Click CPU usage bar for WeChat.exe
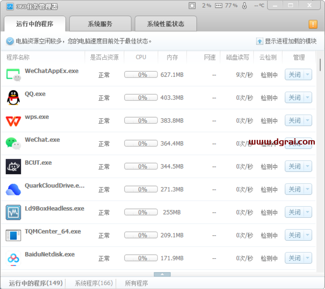Image resolution: width=325 pixels, height=289 pixels. click(141, 143)
